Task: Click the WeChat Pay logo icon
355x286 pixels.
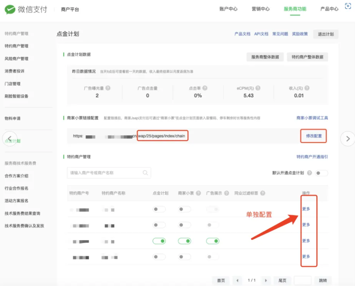Action: click(x=10, y=9)
